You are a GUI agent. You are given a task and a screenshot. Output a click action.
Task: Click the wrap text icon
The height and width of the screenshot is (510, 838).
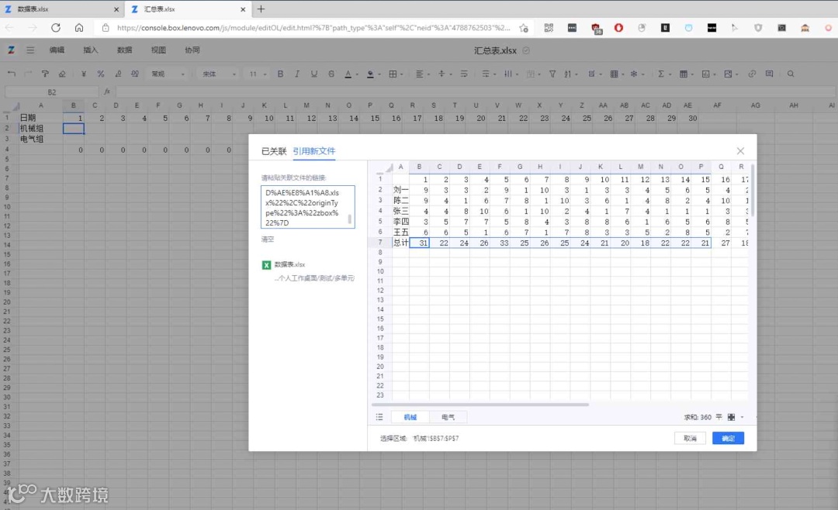tap(464, 74)
